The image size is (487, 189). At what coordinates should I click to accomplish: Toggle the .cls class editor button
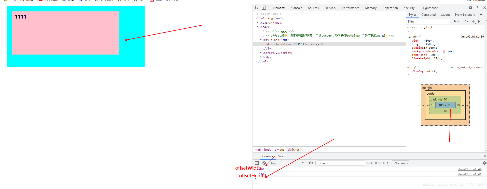(465, 22)
